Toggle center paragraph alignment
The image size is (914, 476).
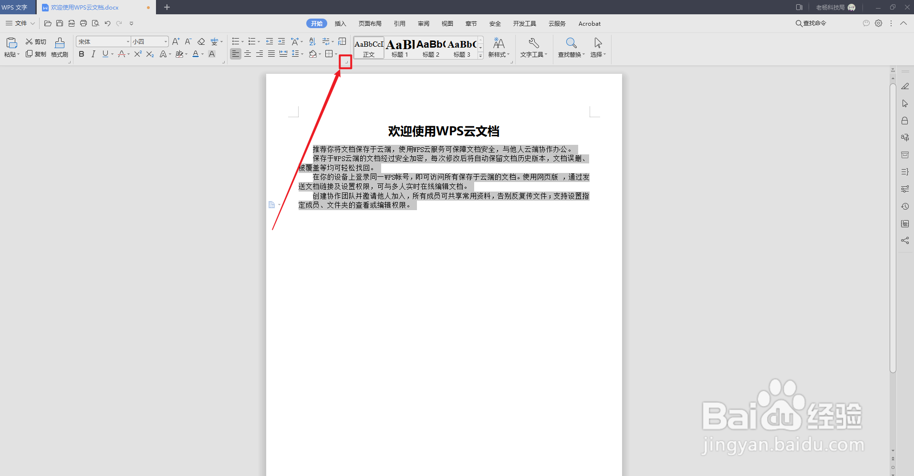point(248,54)
